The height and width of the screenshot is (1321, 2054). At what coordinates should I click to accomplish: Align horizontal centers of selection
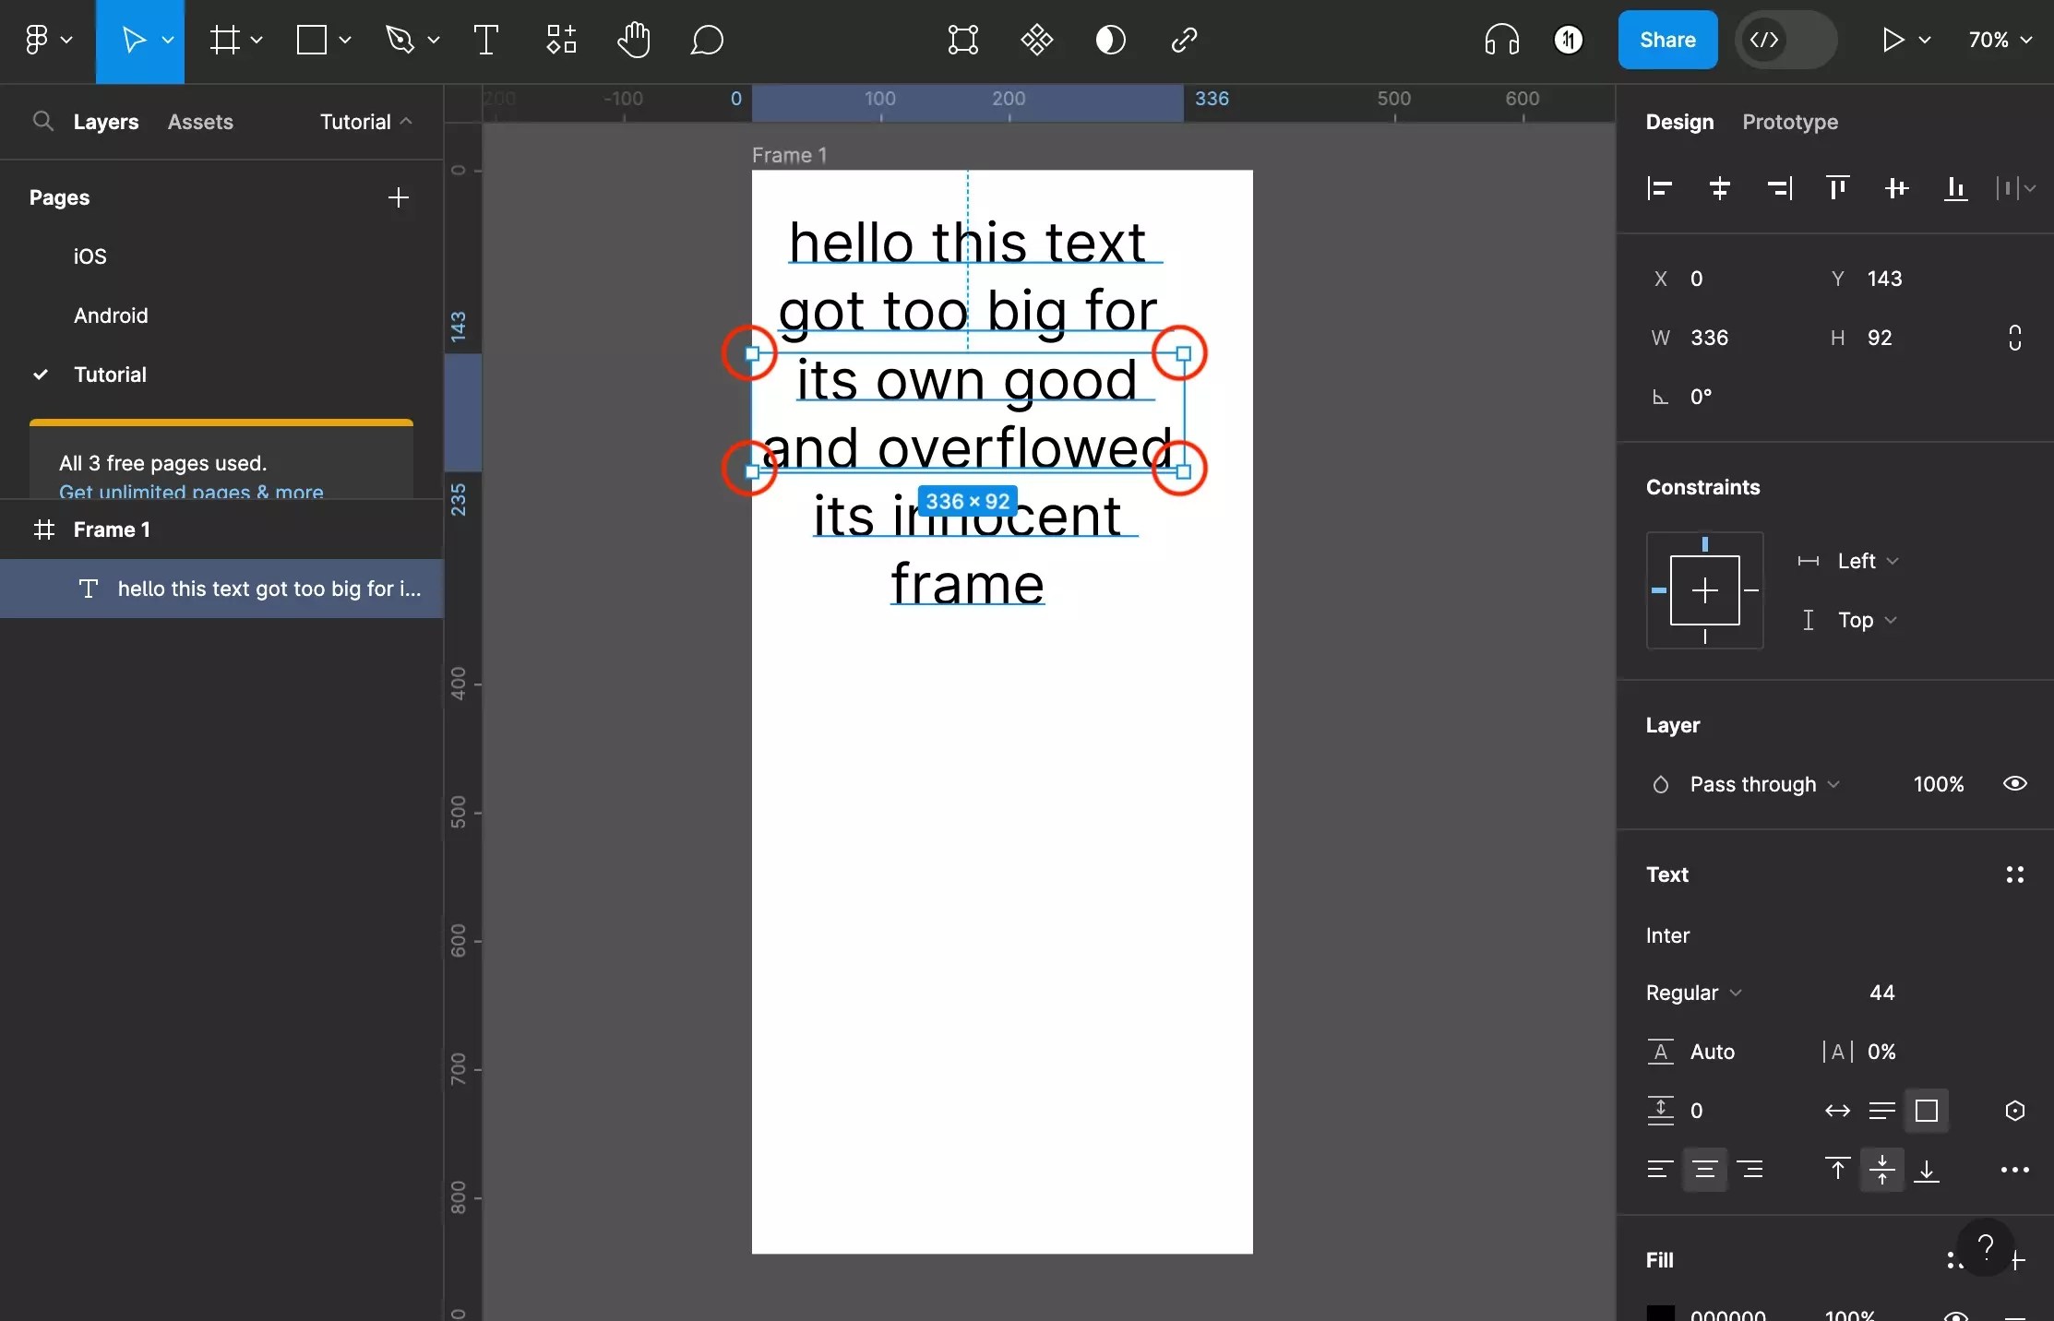pos(1718,188)
